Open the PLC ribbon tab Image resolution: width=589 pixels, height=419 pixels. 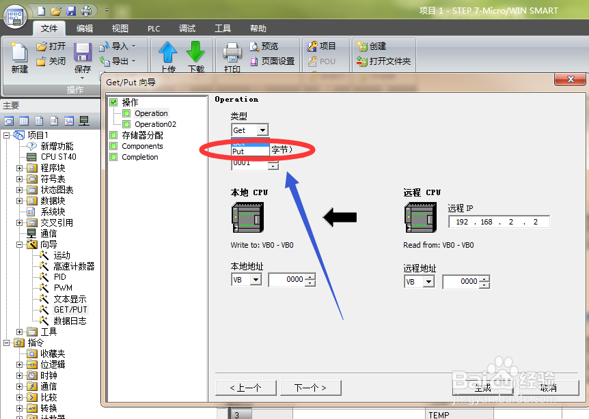click(x=154, y=29)
